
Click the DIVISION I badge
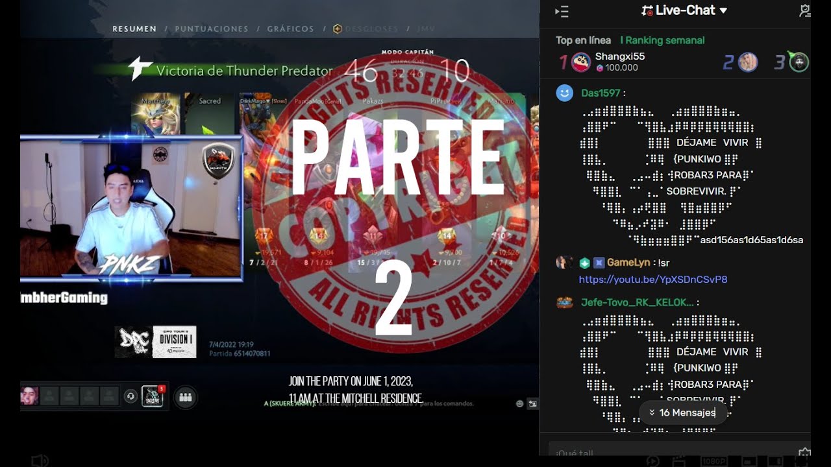click(174, 342)
